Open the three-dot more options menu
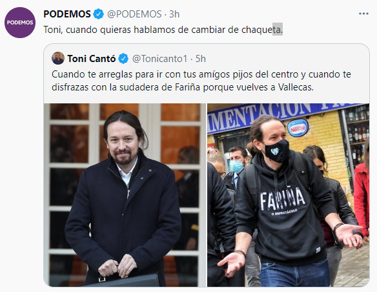 [x=363, y=14]
